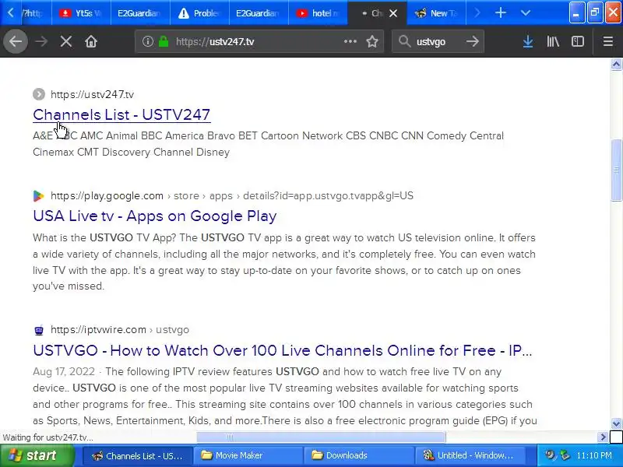Open the Windows start menu
Viewport: 623px width, 467px height.
tap(37, 455)
